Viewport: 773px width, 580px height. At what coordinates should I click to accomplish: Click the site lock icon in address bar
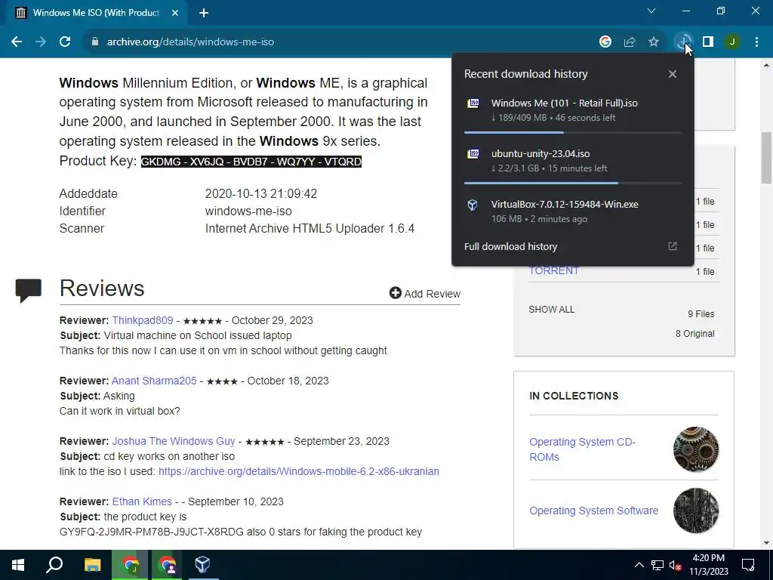(95, 42)
